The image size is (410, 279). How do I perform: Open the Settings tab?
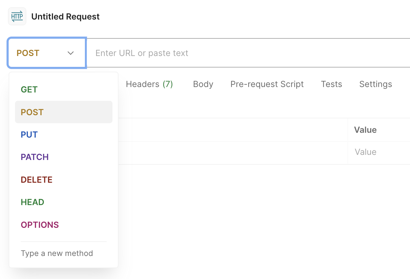[x=375, y=84]
